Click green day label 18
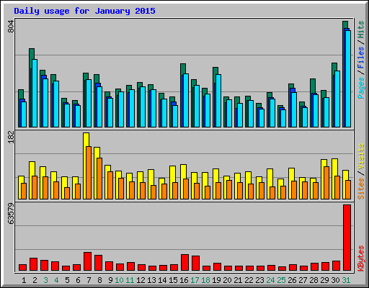This screenshot has width=369, height=288. point(205,280)
